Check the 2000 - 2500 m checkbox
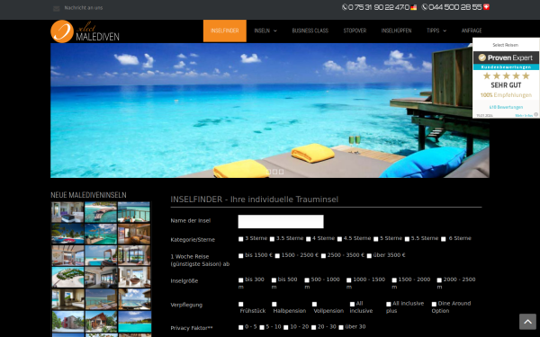The image size is (540, 337). [x=439, y=280]
